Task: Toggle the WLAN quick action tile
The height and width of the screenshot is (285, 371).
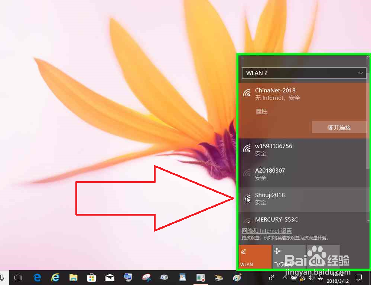Action: coord(255,256)
